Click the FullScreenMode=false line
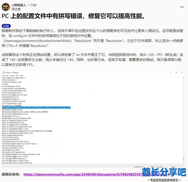188x182 pixels. pos(12,93)
